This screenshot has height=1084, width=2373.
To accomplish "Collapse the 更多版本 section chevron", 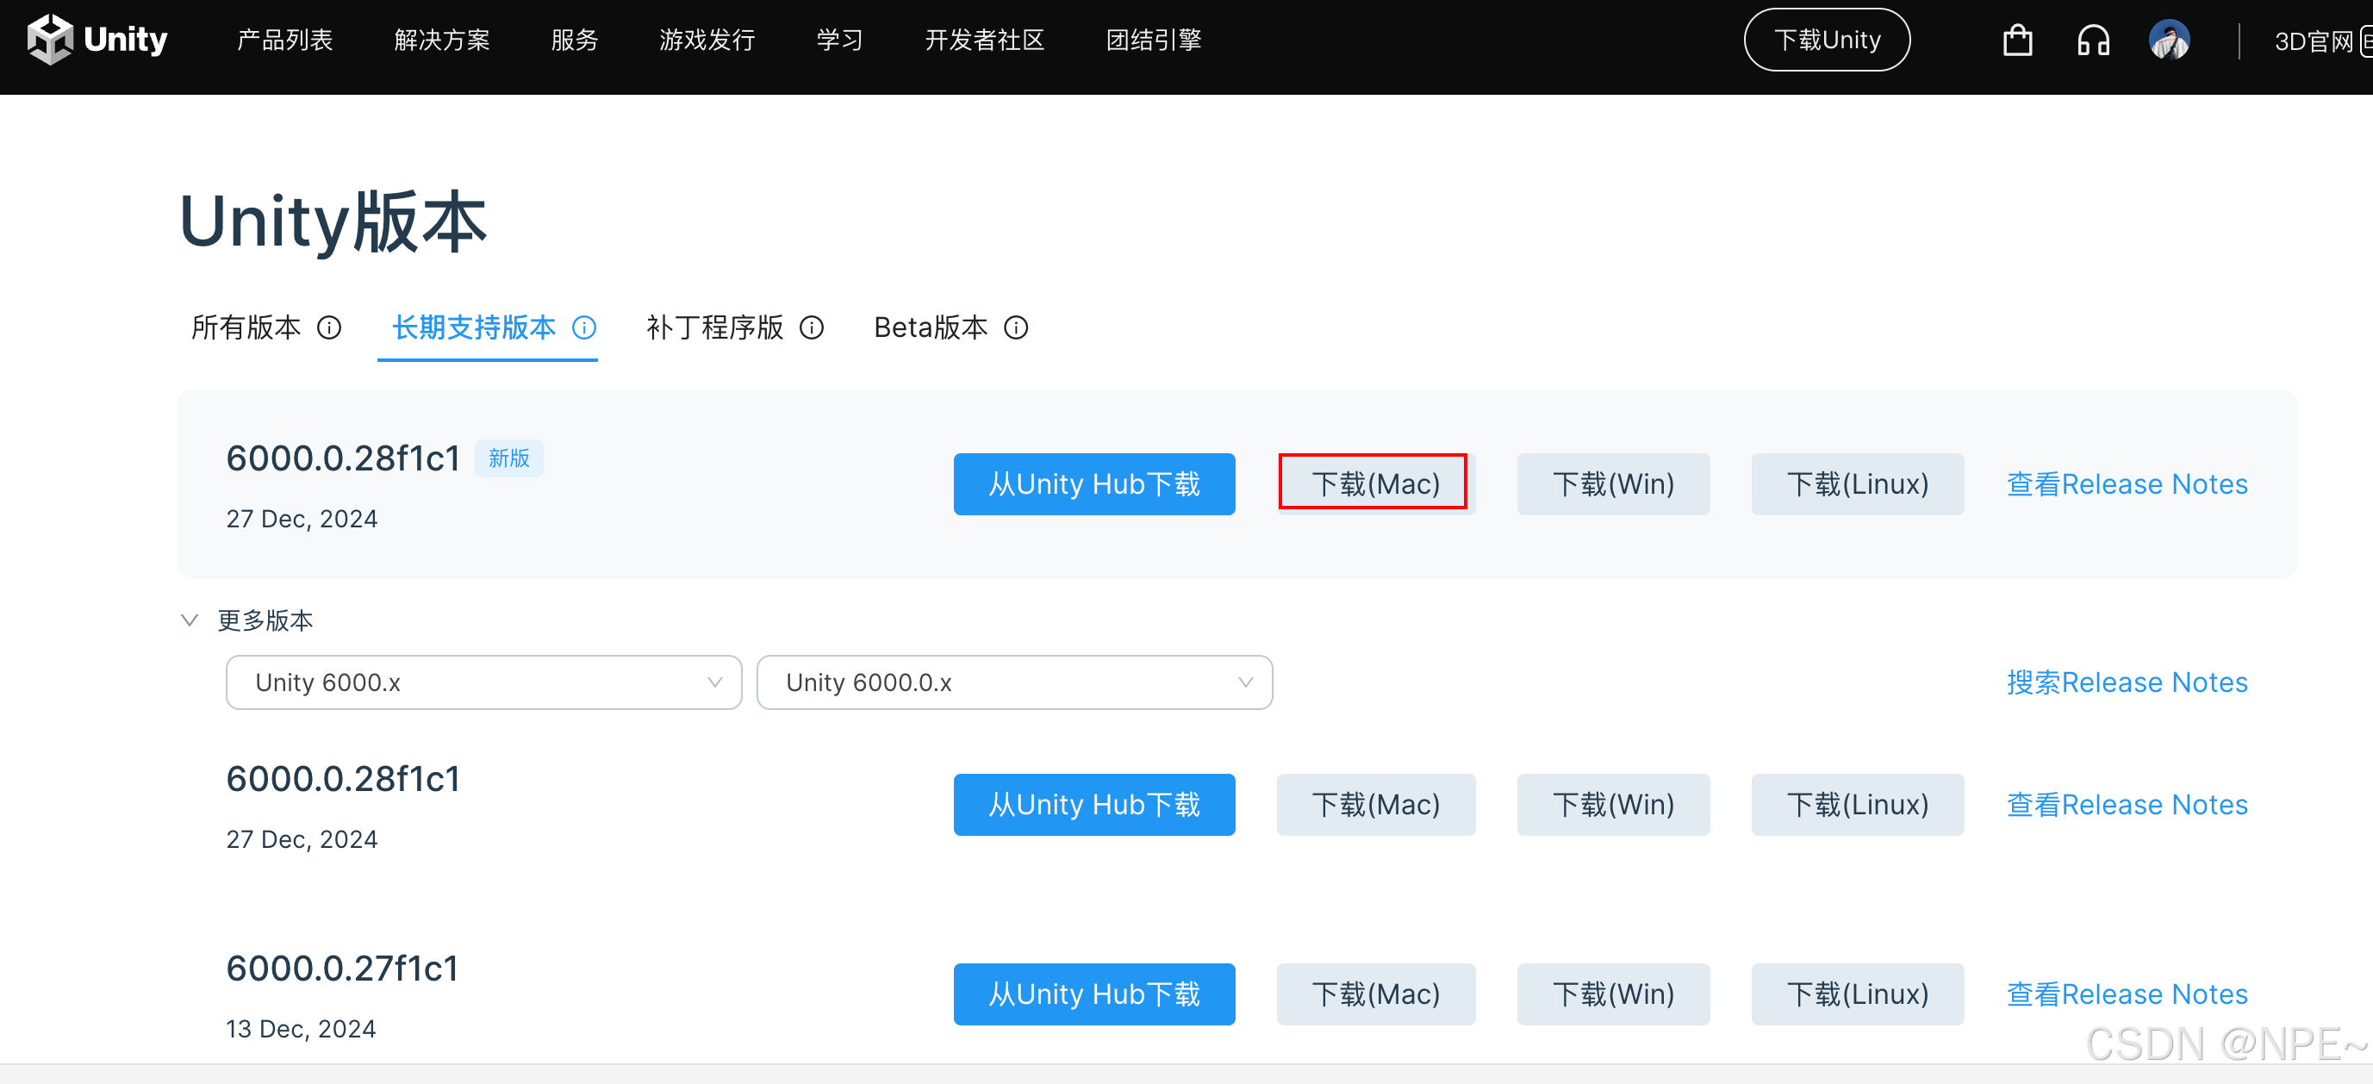I will tap(190, 620).
